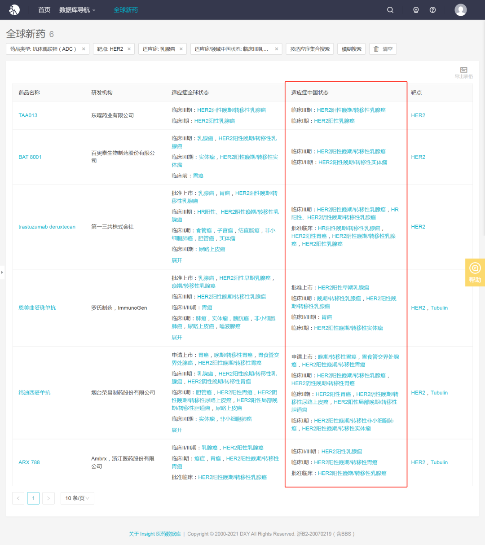Expand 展开 in 恩美曲妥珠单抗 row
Viewport: 485px width, 545px height.
point(177,337)
